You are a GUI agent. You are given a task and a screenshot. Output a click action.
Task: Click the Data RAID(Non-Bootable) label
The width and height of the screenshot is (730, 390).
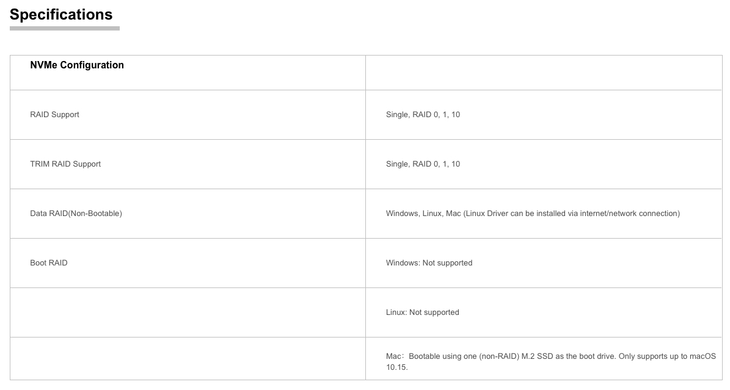click(x=76, y=213)
